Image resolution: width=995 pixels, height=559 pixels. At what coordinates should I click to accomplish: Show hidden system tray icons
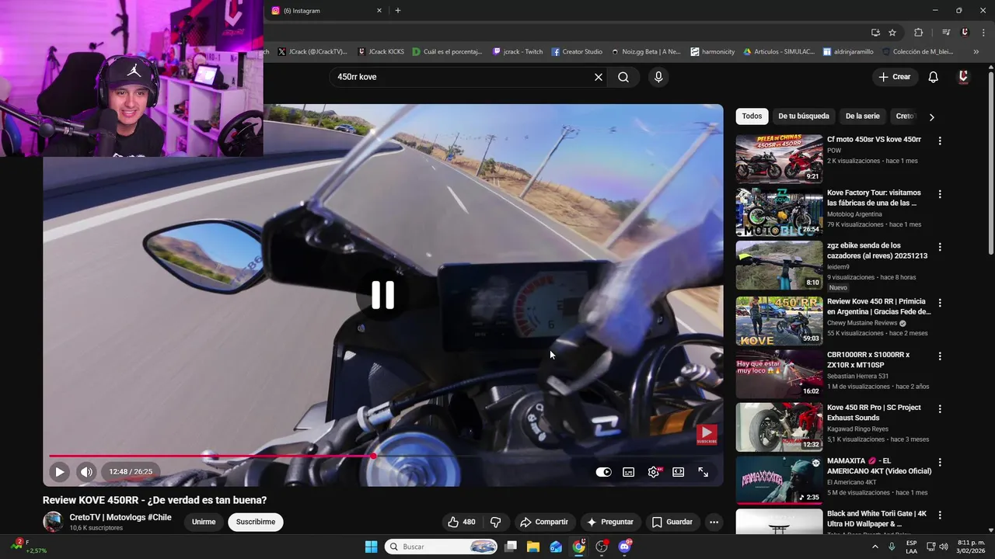(x=875, y=547)
